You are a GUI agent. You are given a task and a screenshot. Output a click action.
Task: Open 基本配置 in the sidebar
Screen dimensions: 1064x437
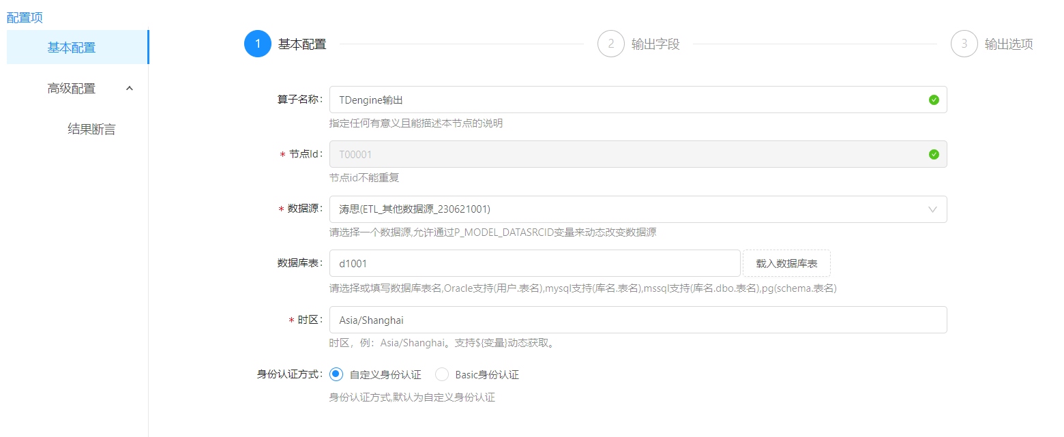(x=72, y=48)
